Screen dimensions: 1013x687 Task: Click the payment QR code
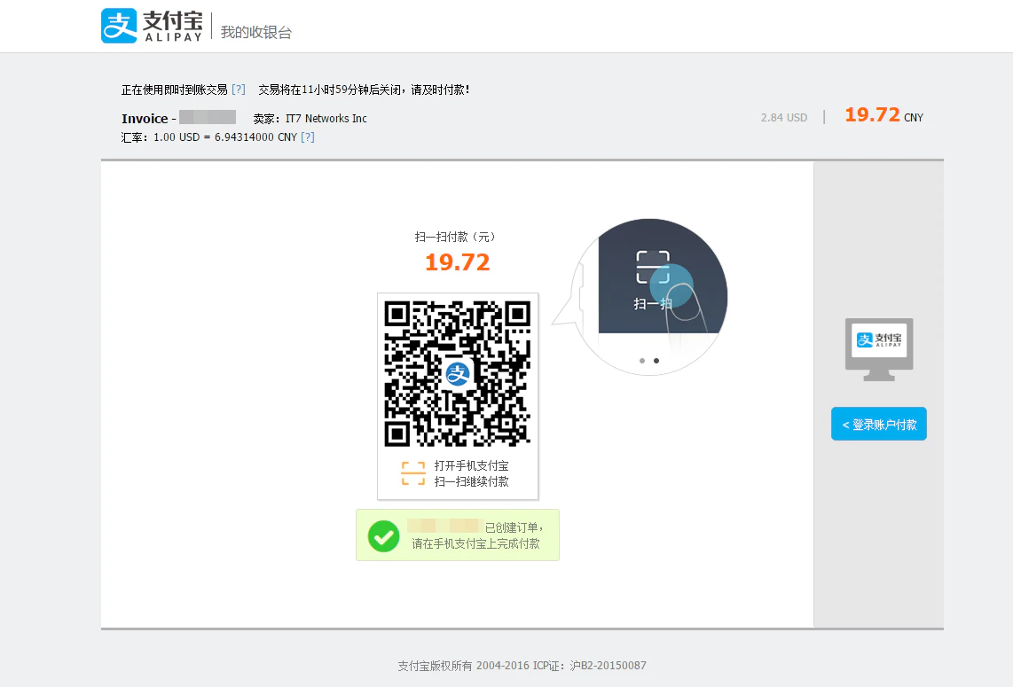point(458,374)
